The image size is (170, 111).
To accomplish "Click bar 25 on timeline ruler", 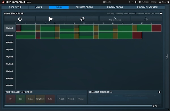I will click(x=132, y=23).
